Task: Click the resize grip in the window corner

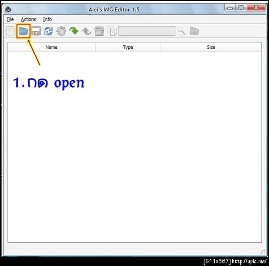Action: [x=262, y=251]
